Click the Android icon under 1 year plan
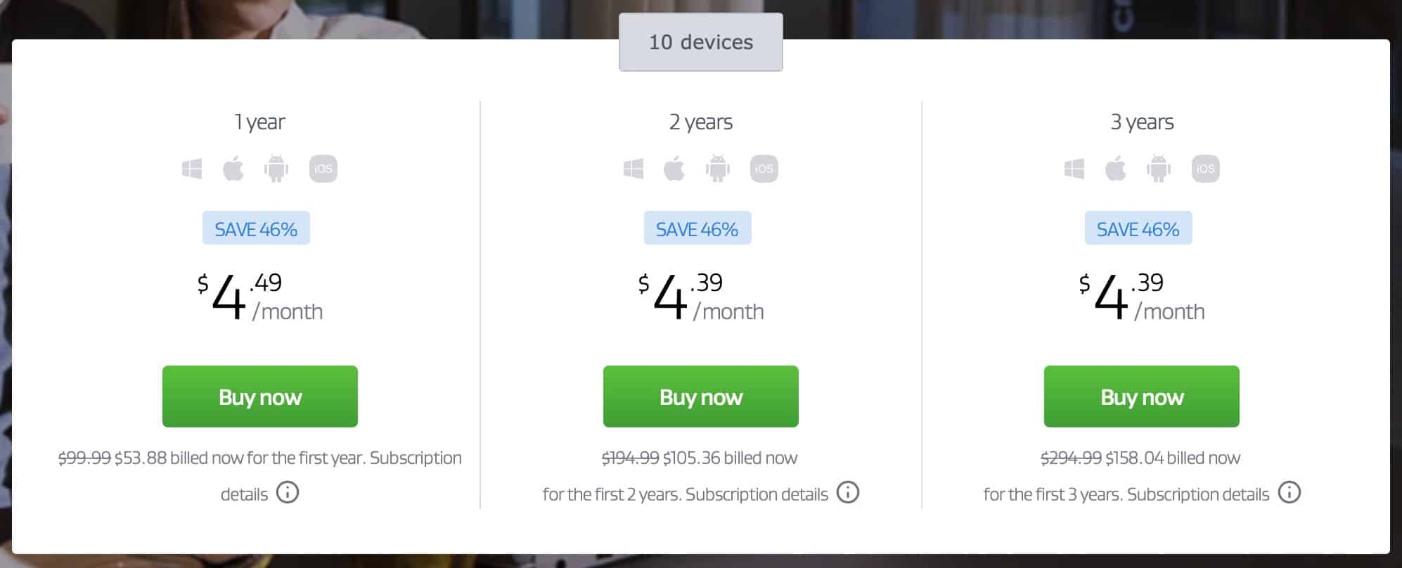This screenshot has width=1402, height=568. click(x=276, y=169)
